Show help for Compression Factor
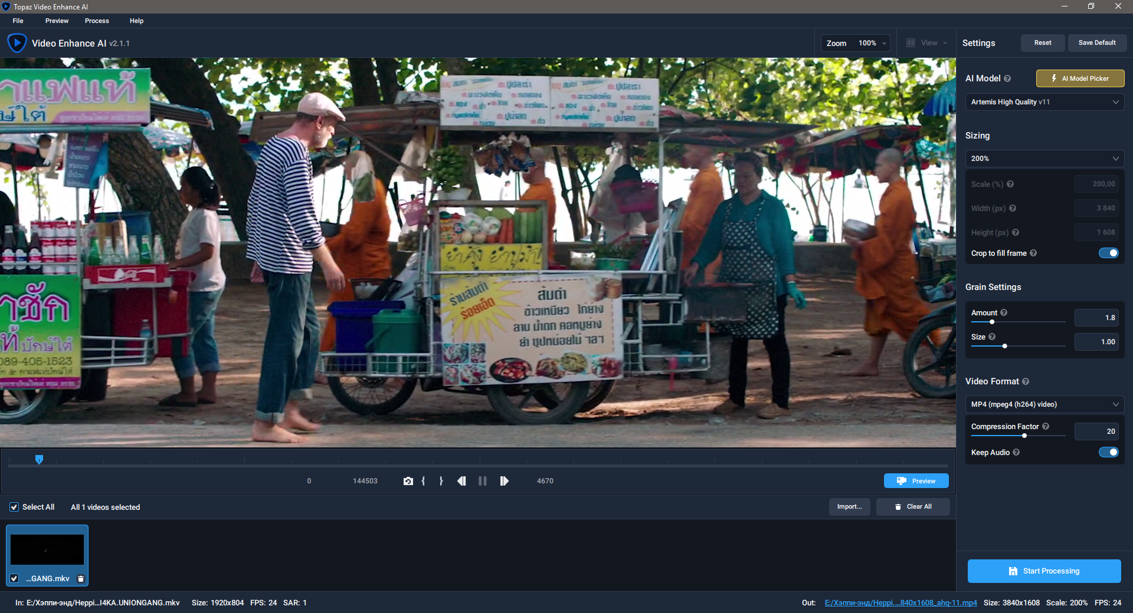Screen dimensions: 1133x613 point(1046,426)
